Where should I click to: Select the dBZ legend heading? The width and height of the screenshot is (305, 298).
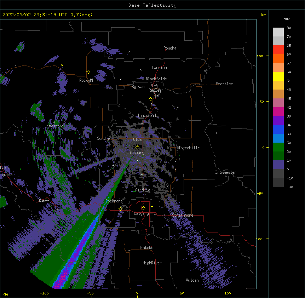(x=287, y=19)
